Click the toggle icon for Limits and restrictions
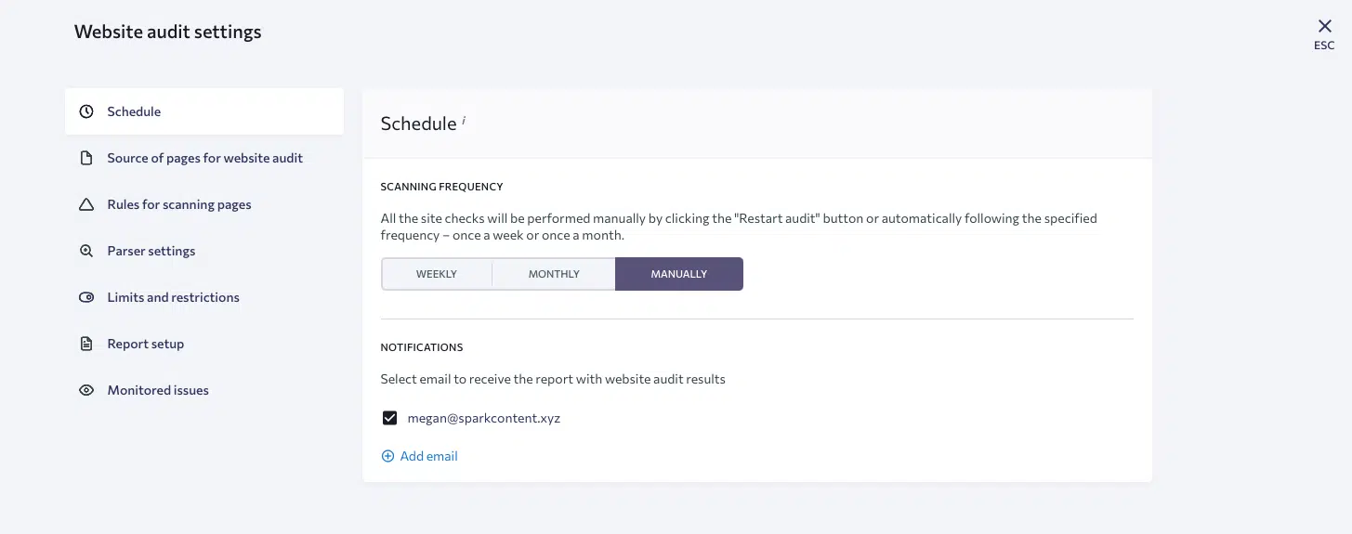Image resolution: width=1352 pixels, height=534 pixels. coord(86,297)
